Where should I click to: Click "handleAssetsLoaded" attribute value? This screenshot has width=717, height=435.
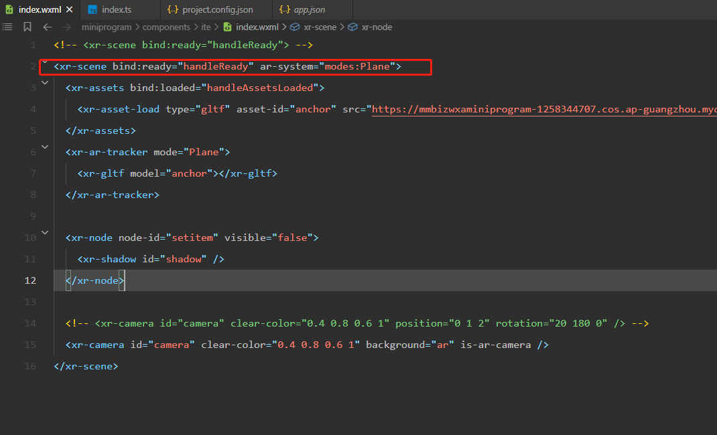[x=260, y=88]
